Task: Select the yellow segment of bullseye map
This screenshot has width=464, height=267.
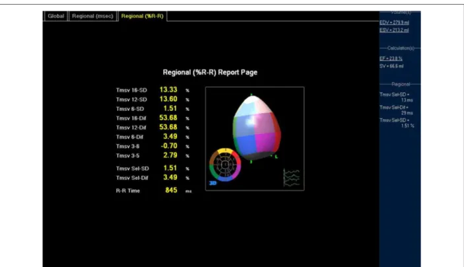Action: [x=225, y=151]
